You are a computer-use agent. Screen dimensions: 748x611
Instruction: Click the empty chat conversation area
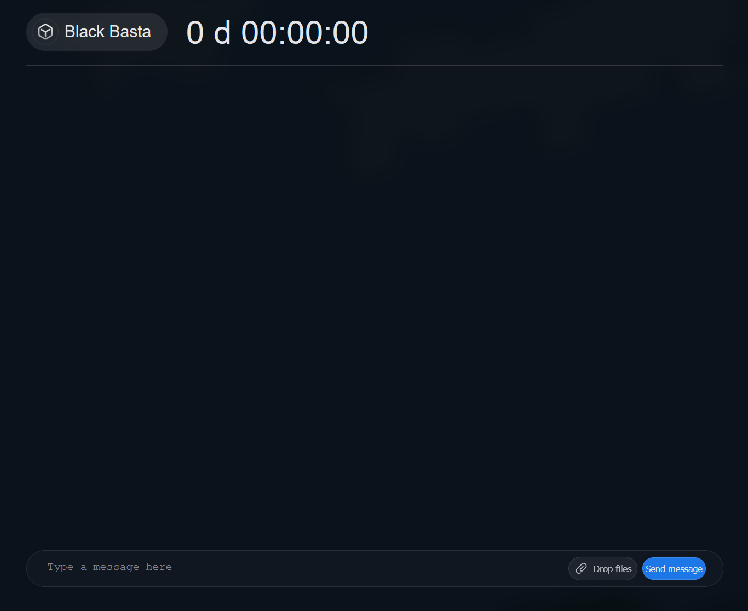[375, 307]
